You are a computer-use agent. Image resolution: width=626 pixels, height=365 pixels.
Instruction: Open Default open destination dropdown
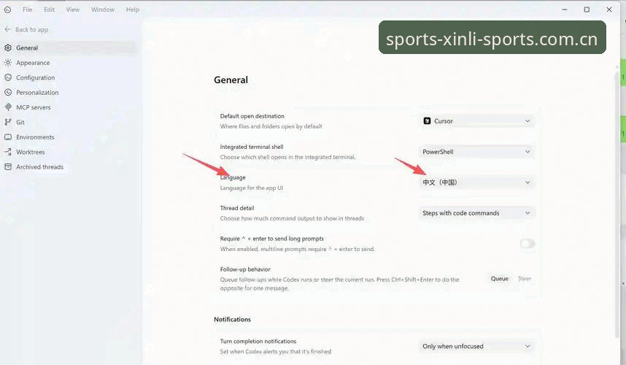tap(476, 121)
